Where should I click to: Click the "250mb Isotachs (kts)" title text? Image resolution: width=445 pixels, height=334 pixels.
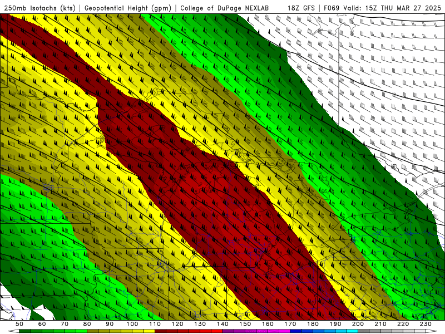point(39,8)
